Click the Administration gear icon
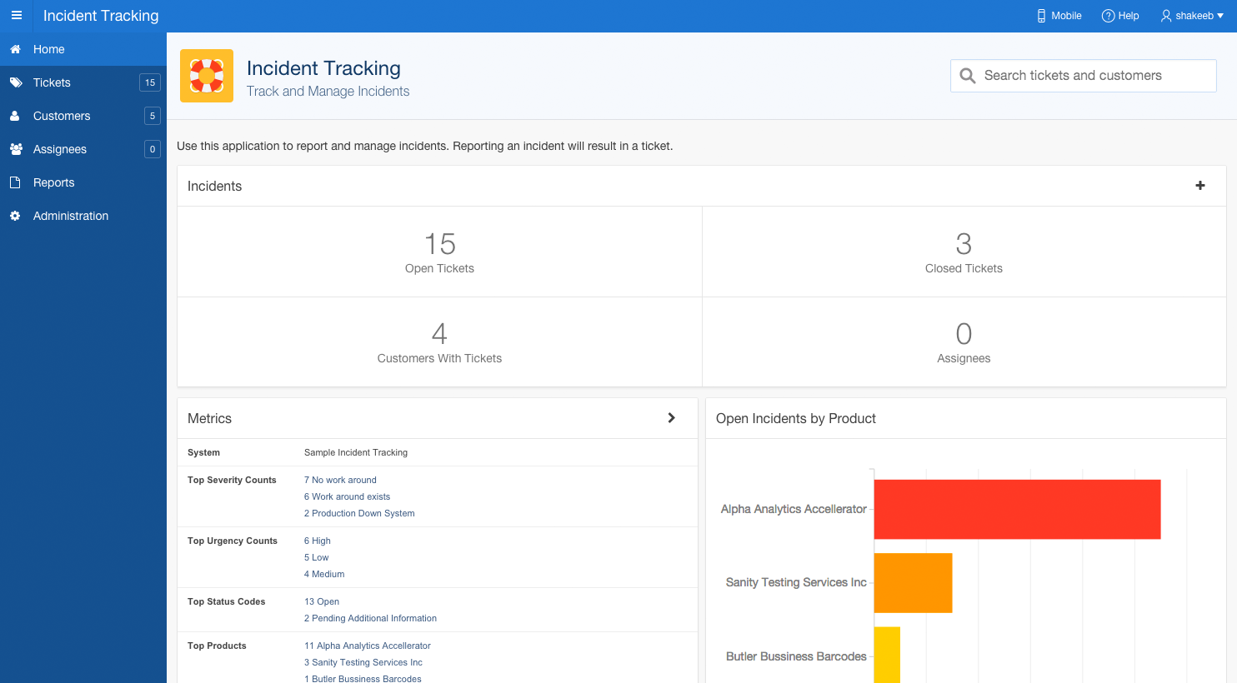Image resolution: width=1237 pixels, height=683 pixels. [x=15, y=216]
